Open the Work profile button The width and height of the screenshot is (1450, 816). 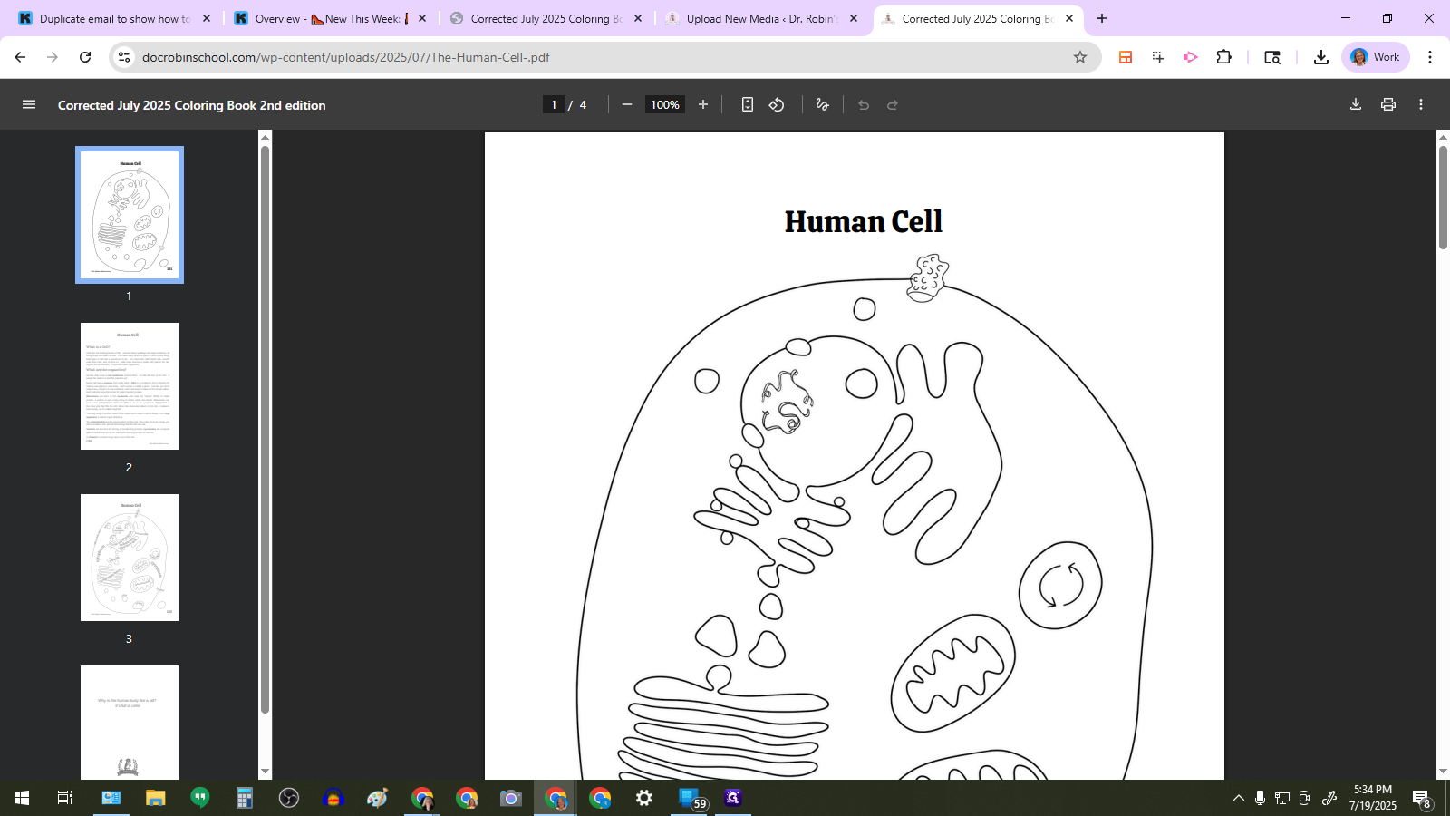point(1376,57)
